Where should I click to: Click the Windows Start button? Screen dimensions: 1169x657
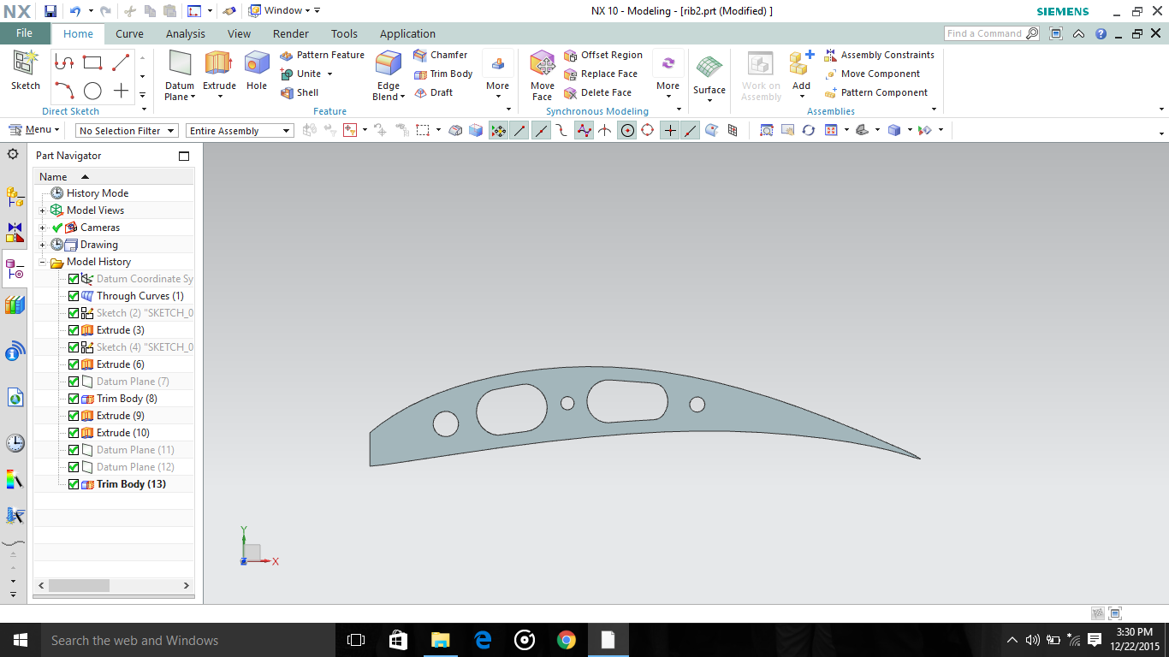(x=21, y=640)
